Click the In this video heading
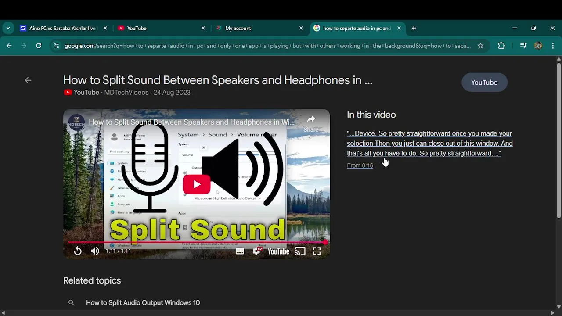This screenshot has height=316, width=562. click(371, 115)
